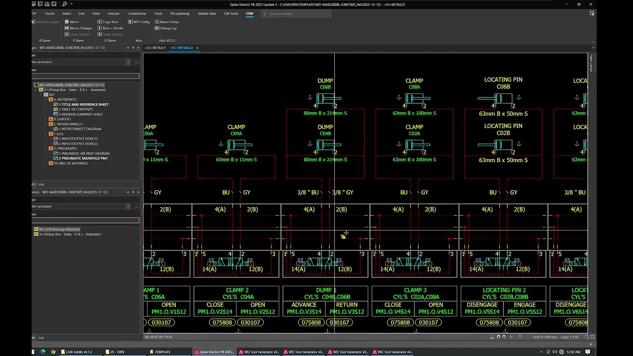
Task: Open the Master data ribbon tab
Action: coord(207,14)
